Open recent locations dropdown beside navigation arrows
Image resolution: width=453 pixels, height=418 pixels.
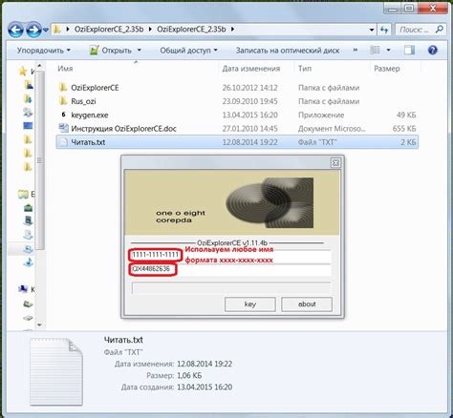(x=46, y=30)
